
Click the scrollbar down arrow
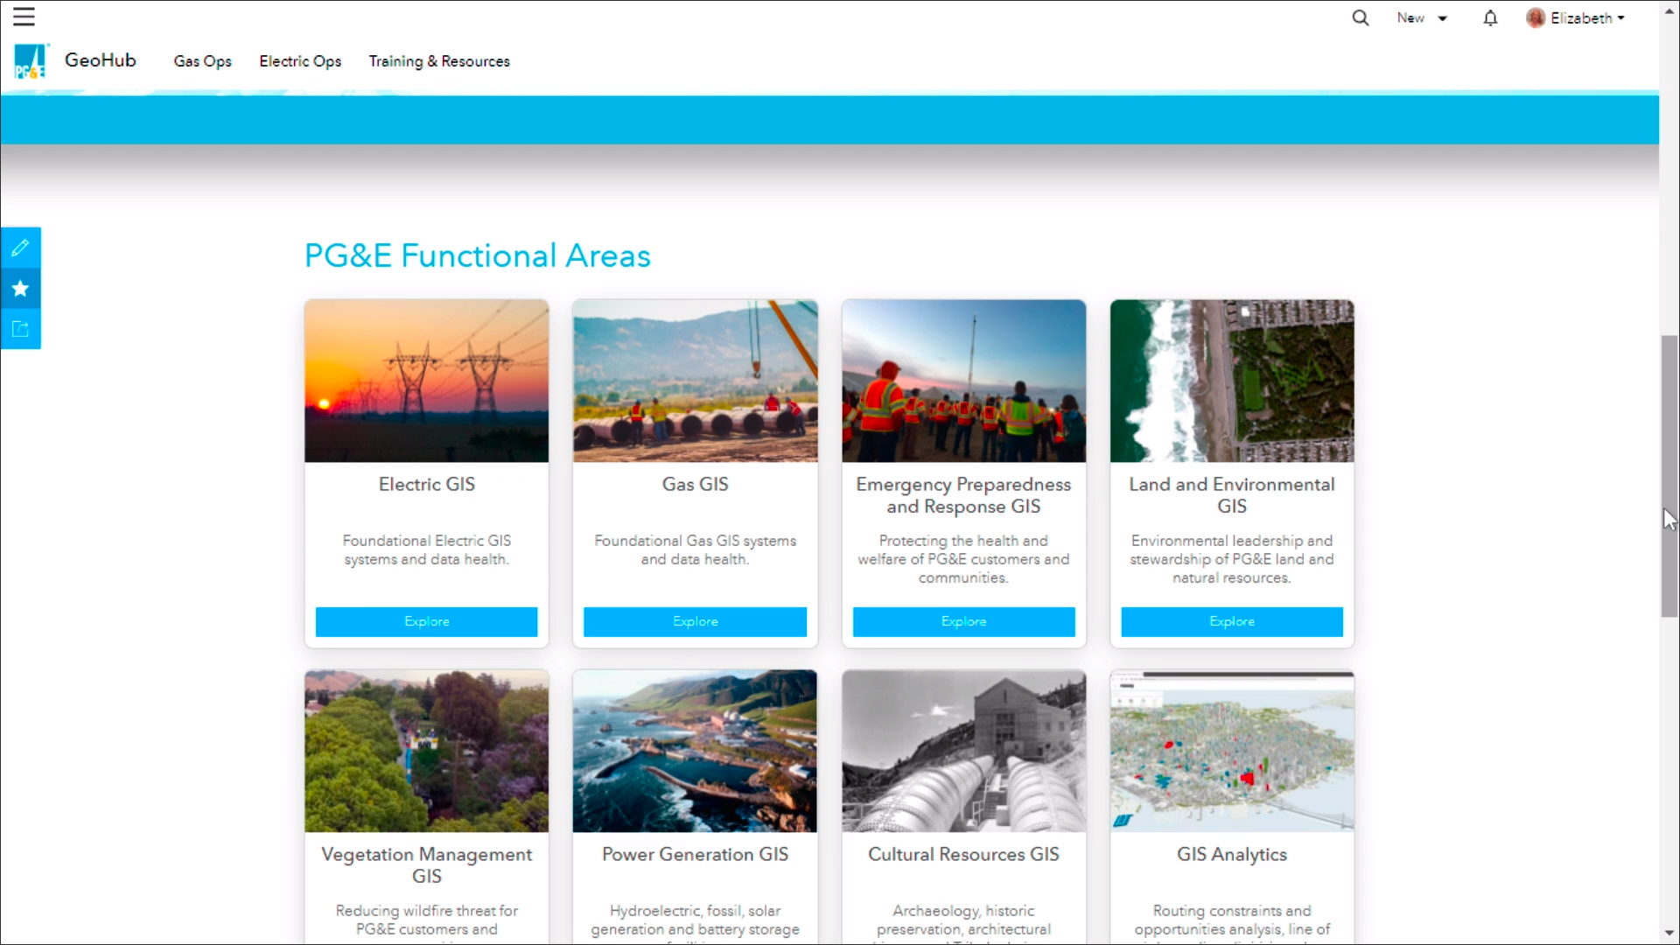click(1669, 934)
